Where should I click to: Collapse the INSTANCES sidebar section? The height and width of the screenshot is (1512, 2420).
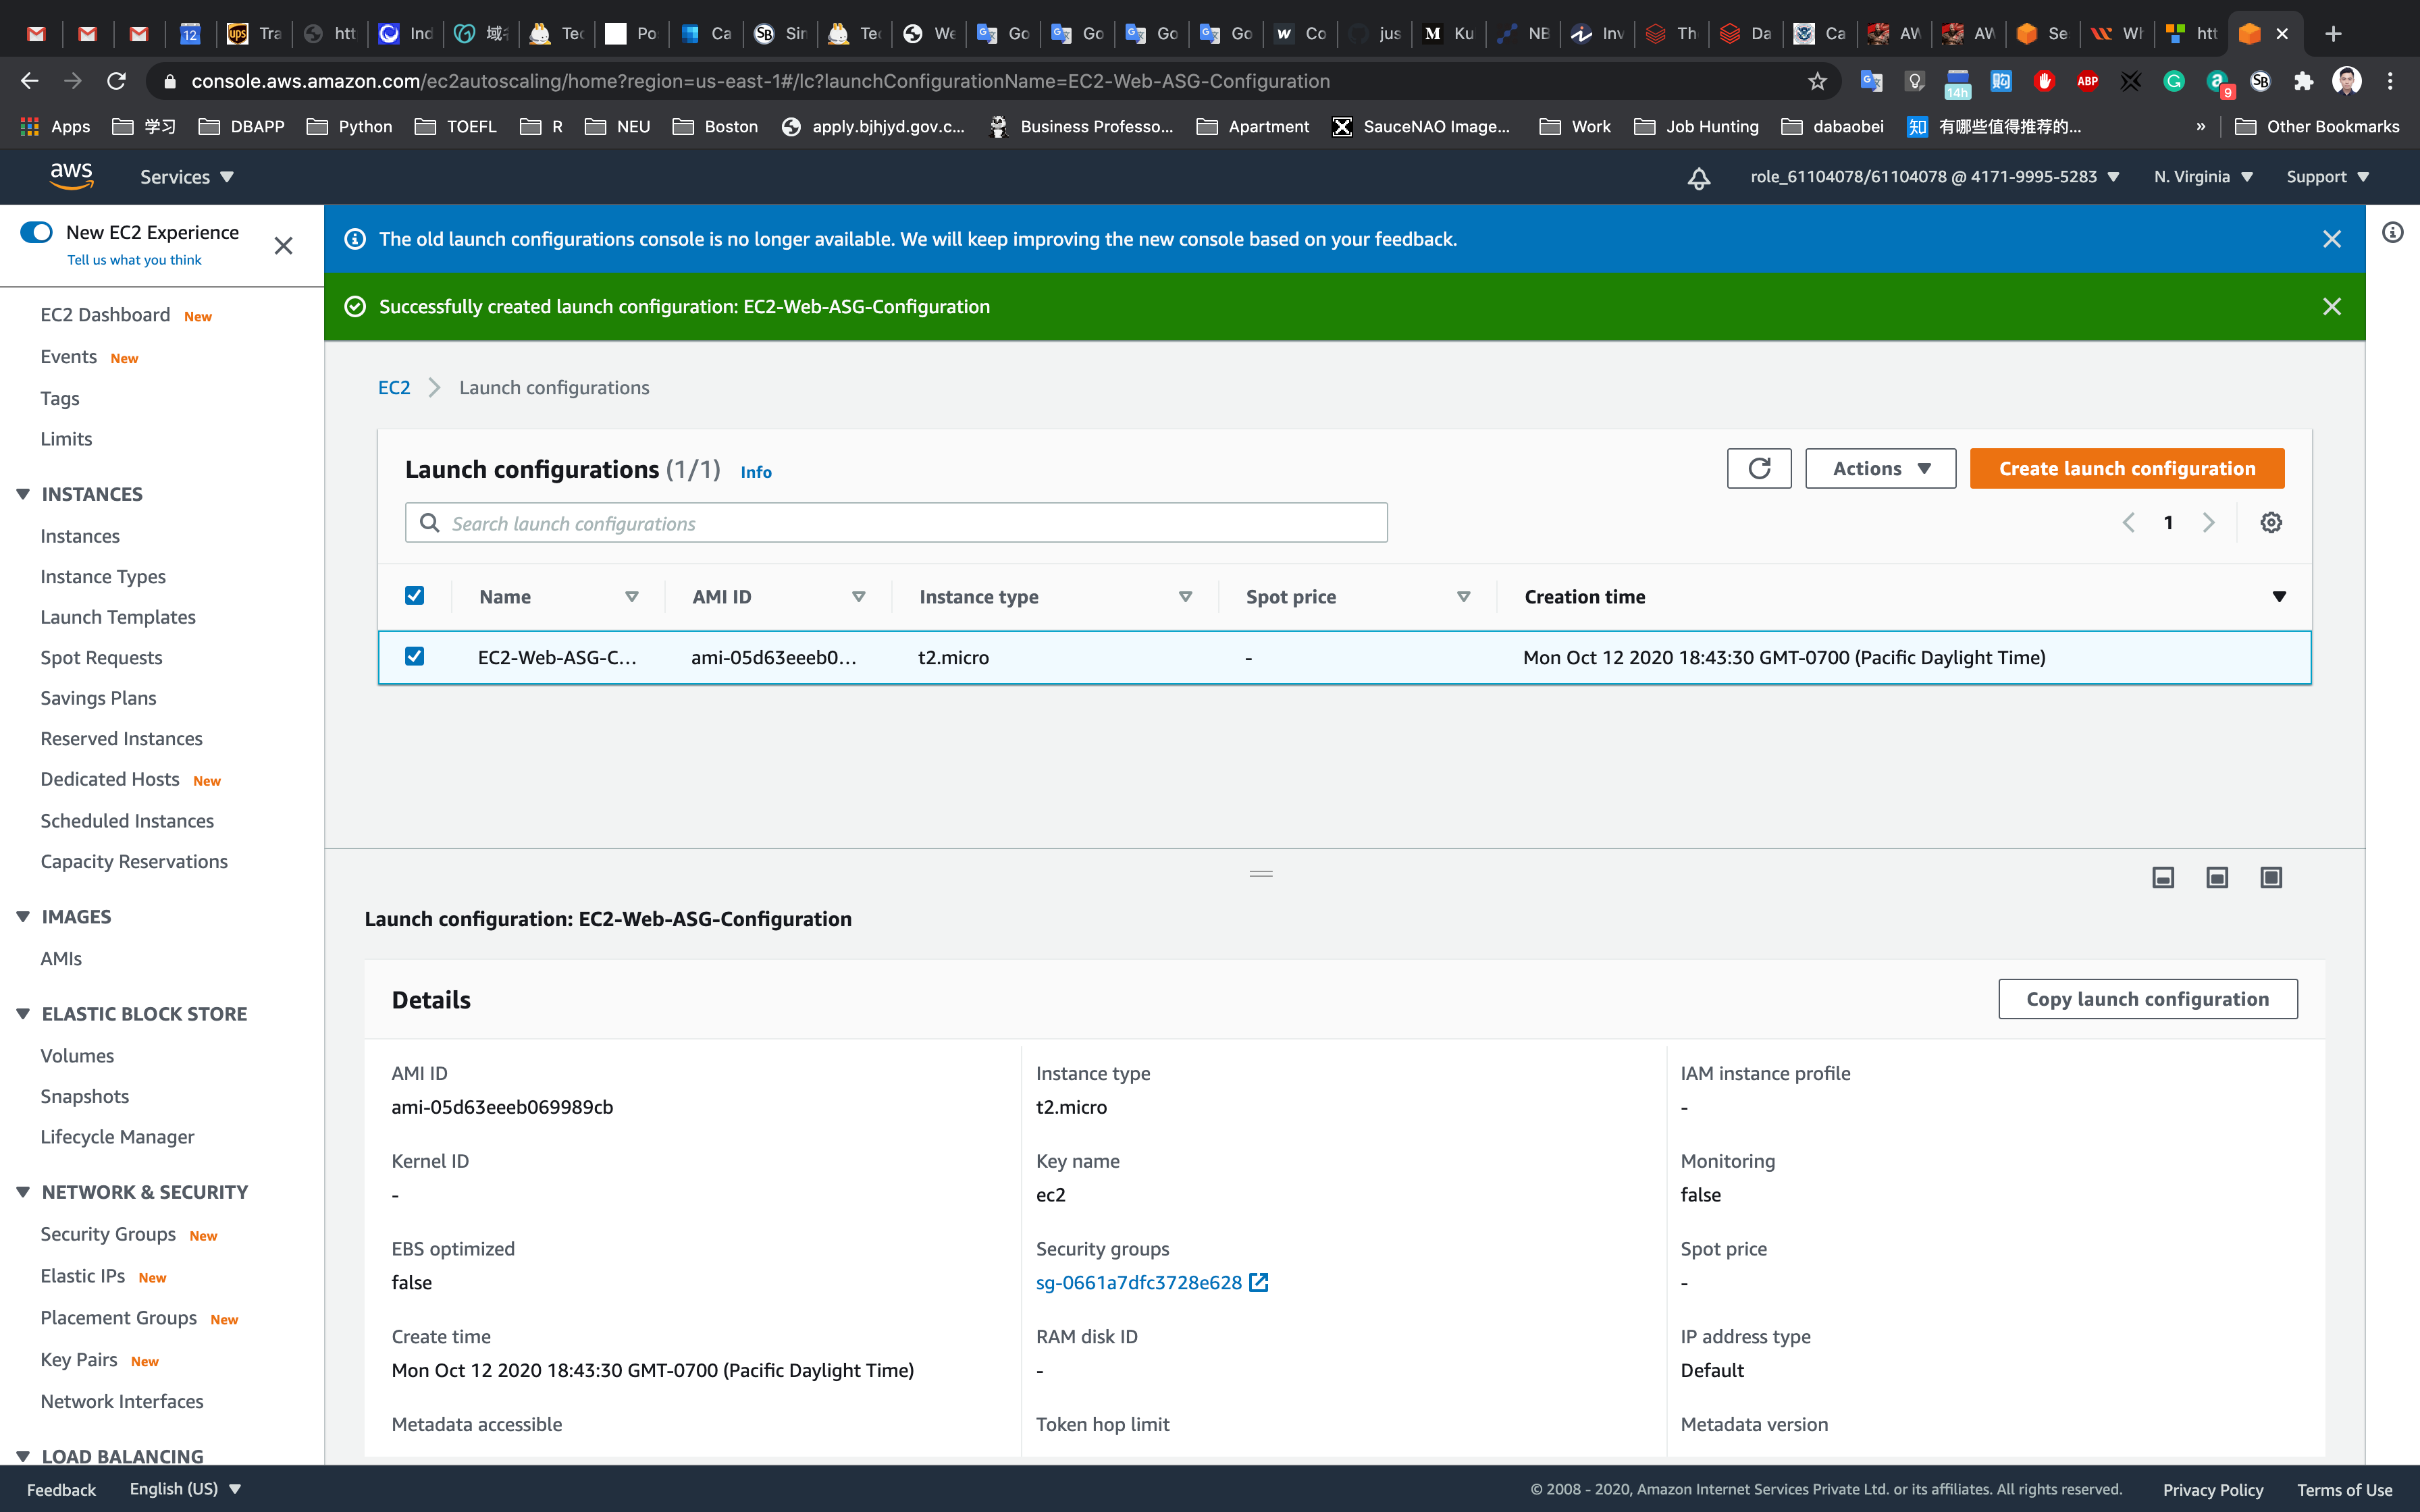(23, 494)
